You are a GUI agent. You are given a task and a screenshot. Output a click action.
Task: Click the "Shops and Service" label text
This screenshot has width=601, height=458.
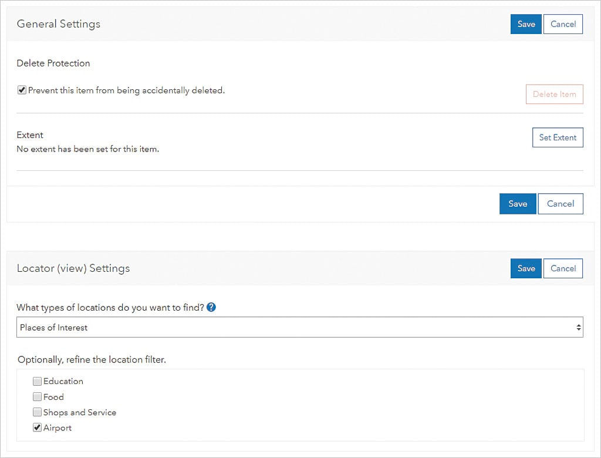80,412
